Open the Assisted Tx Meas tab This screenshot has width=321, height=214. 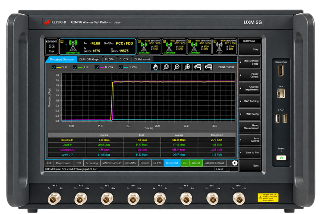click(x=215, y=163)
